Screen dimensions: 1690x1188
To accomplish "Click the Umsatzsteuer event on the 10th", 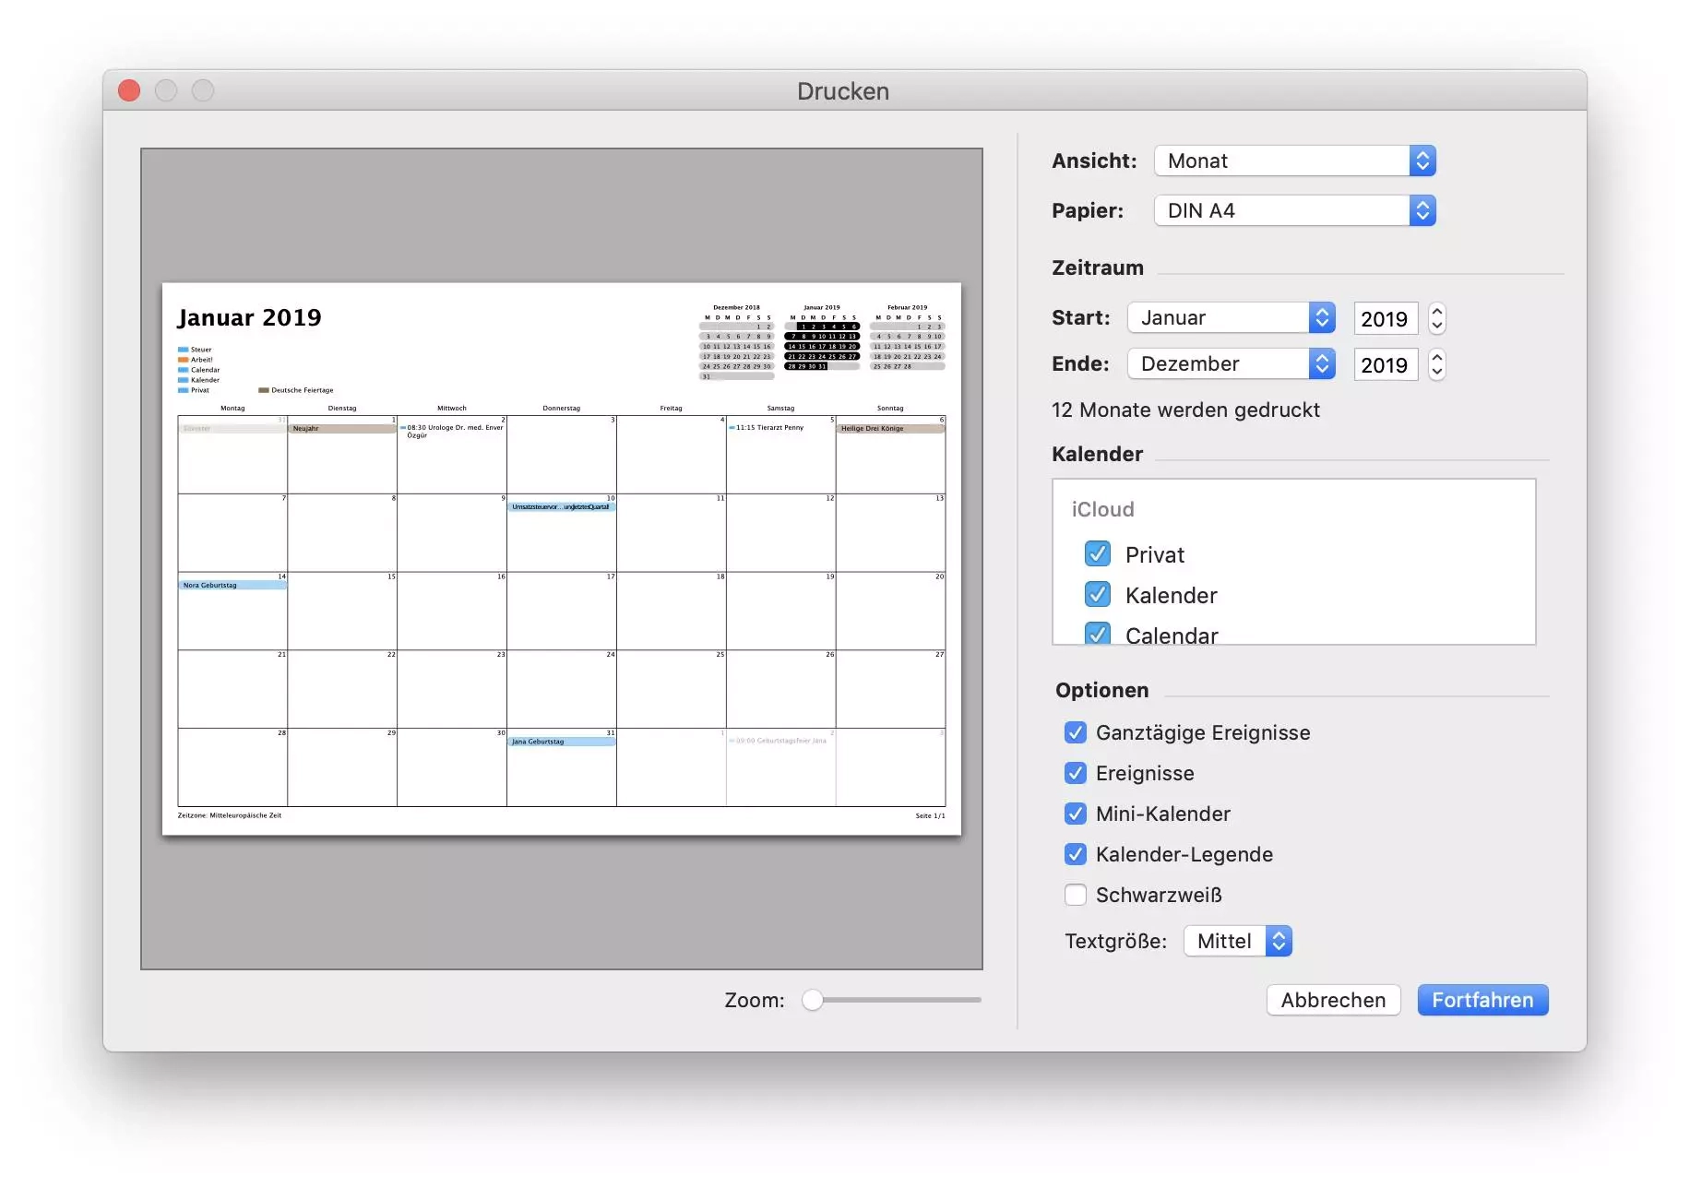I will 561,506.
